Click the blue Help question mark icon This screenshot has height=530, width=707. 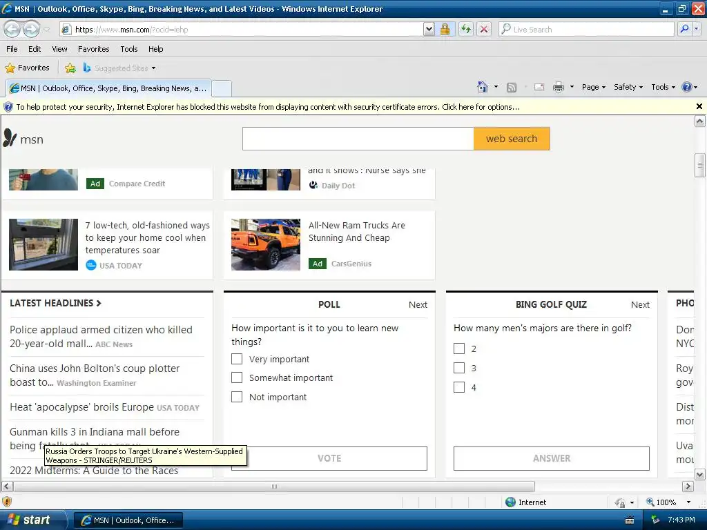[x=687, y=87]
